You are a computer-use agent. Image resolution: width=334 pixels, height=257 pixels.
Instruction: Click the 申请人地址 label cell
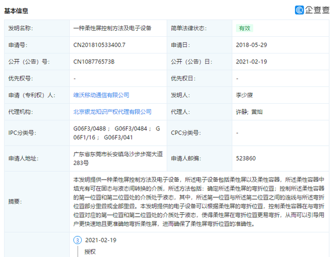pos(37,158)
